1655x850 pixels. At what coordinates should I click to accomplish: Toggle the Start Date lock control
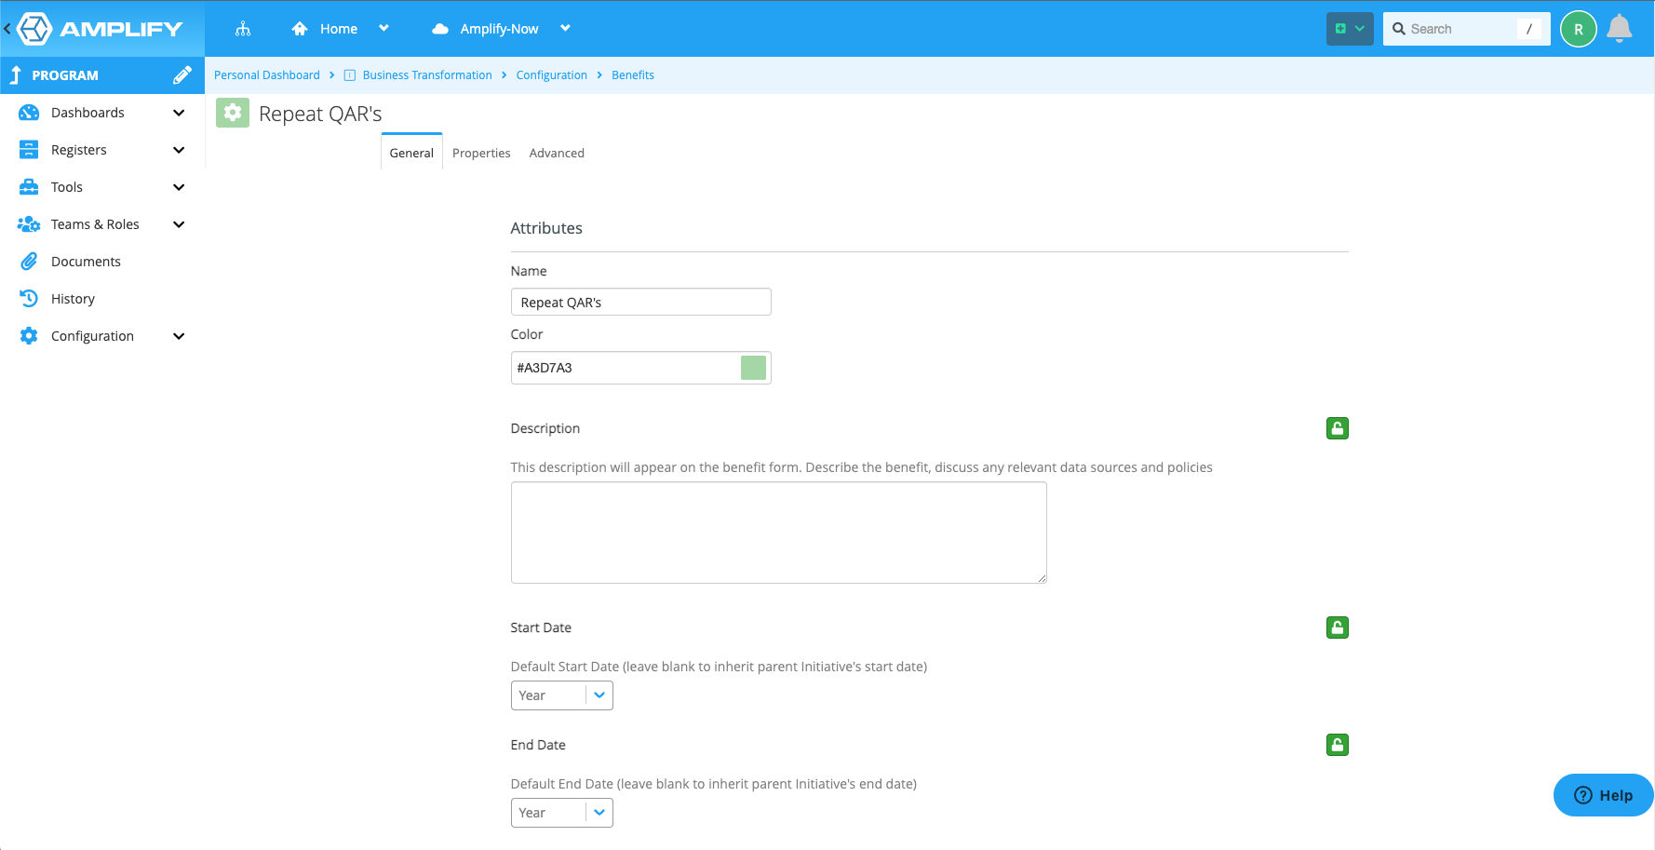pyautogui.click(x=1337, y=627)
